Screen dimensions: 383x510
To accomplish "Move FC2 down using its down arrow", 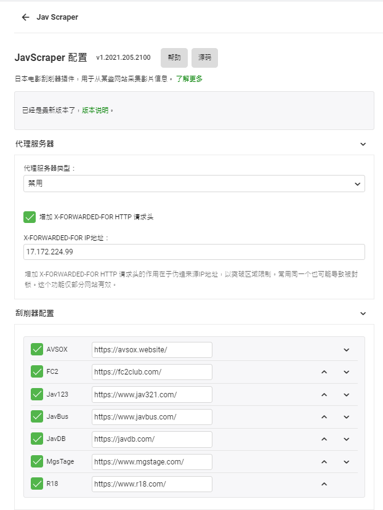I will (346, 372).
